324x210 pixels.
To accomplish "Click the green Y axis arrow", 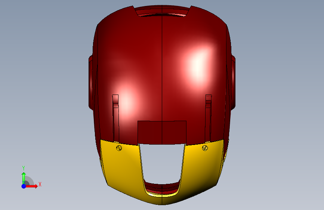I will [24, 178].
